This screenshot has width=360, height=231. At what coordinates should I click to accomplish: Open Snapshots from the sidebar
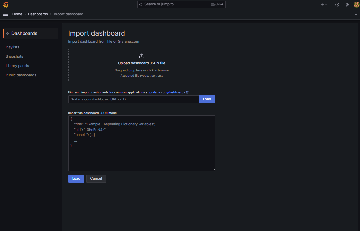[14, 56]
